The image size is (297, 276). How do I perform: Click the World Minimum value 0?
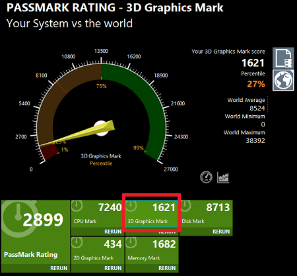[263, 124]
